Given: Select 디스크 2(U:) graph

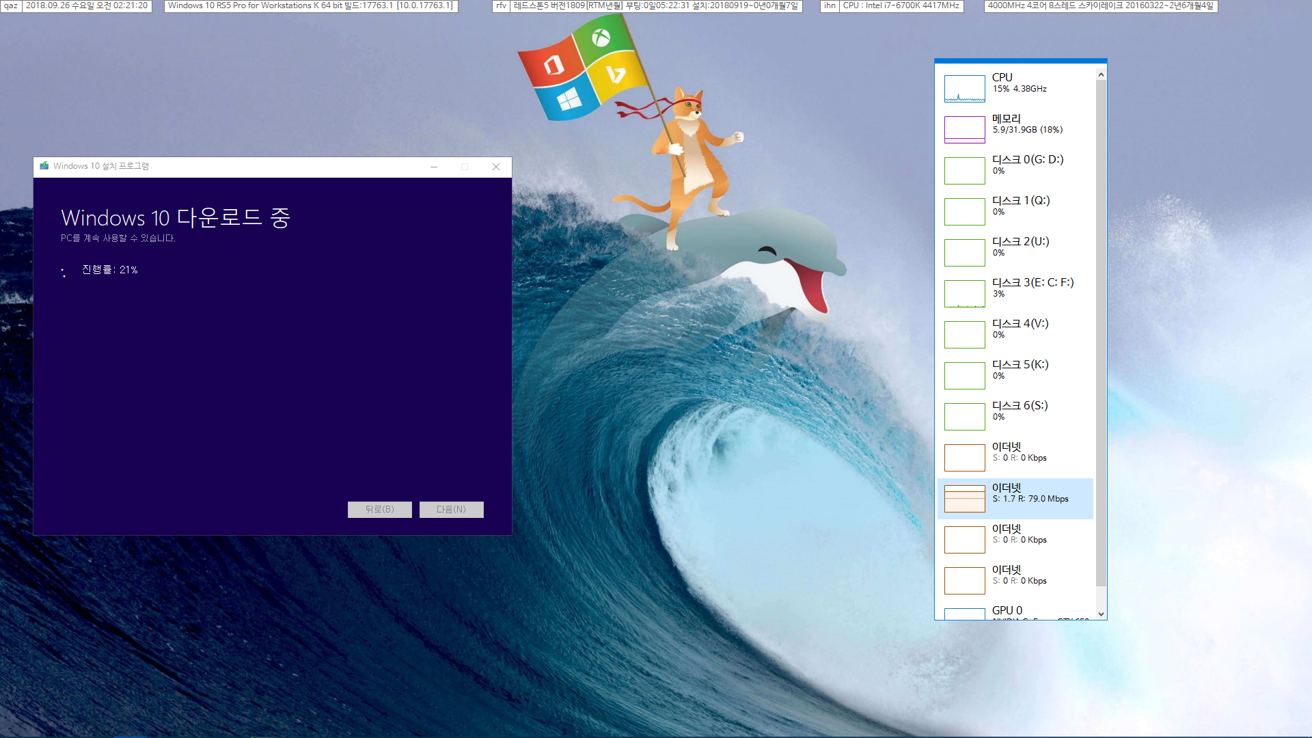Looking at the screenshot, I should pos(964,252).
